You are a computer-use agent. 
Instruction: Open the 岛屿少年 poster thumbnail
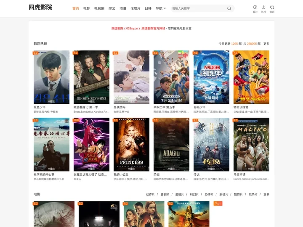211,77
